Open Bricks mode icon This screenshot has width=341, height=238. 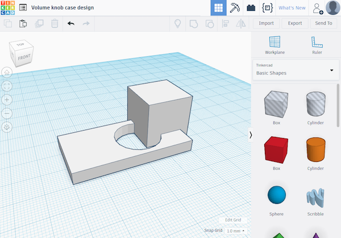(x=251, y=8)
